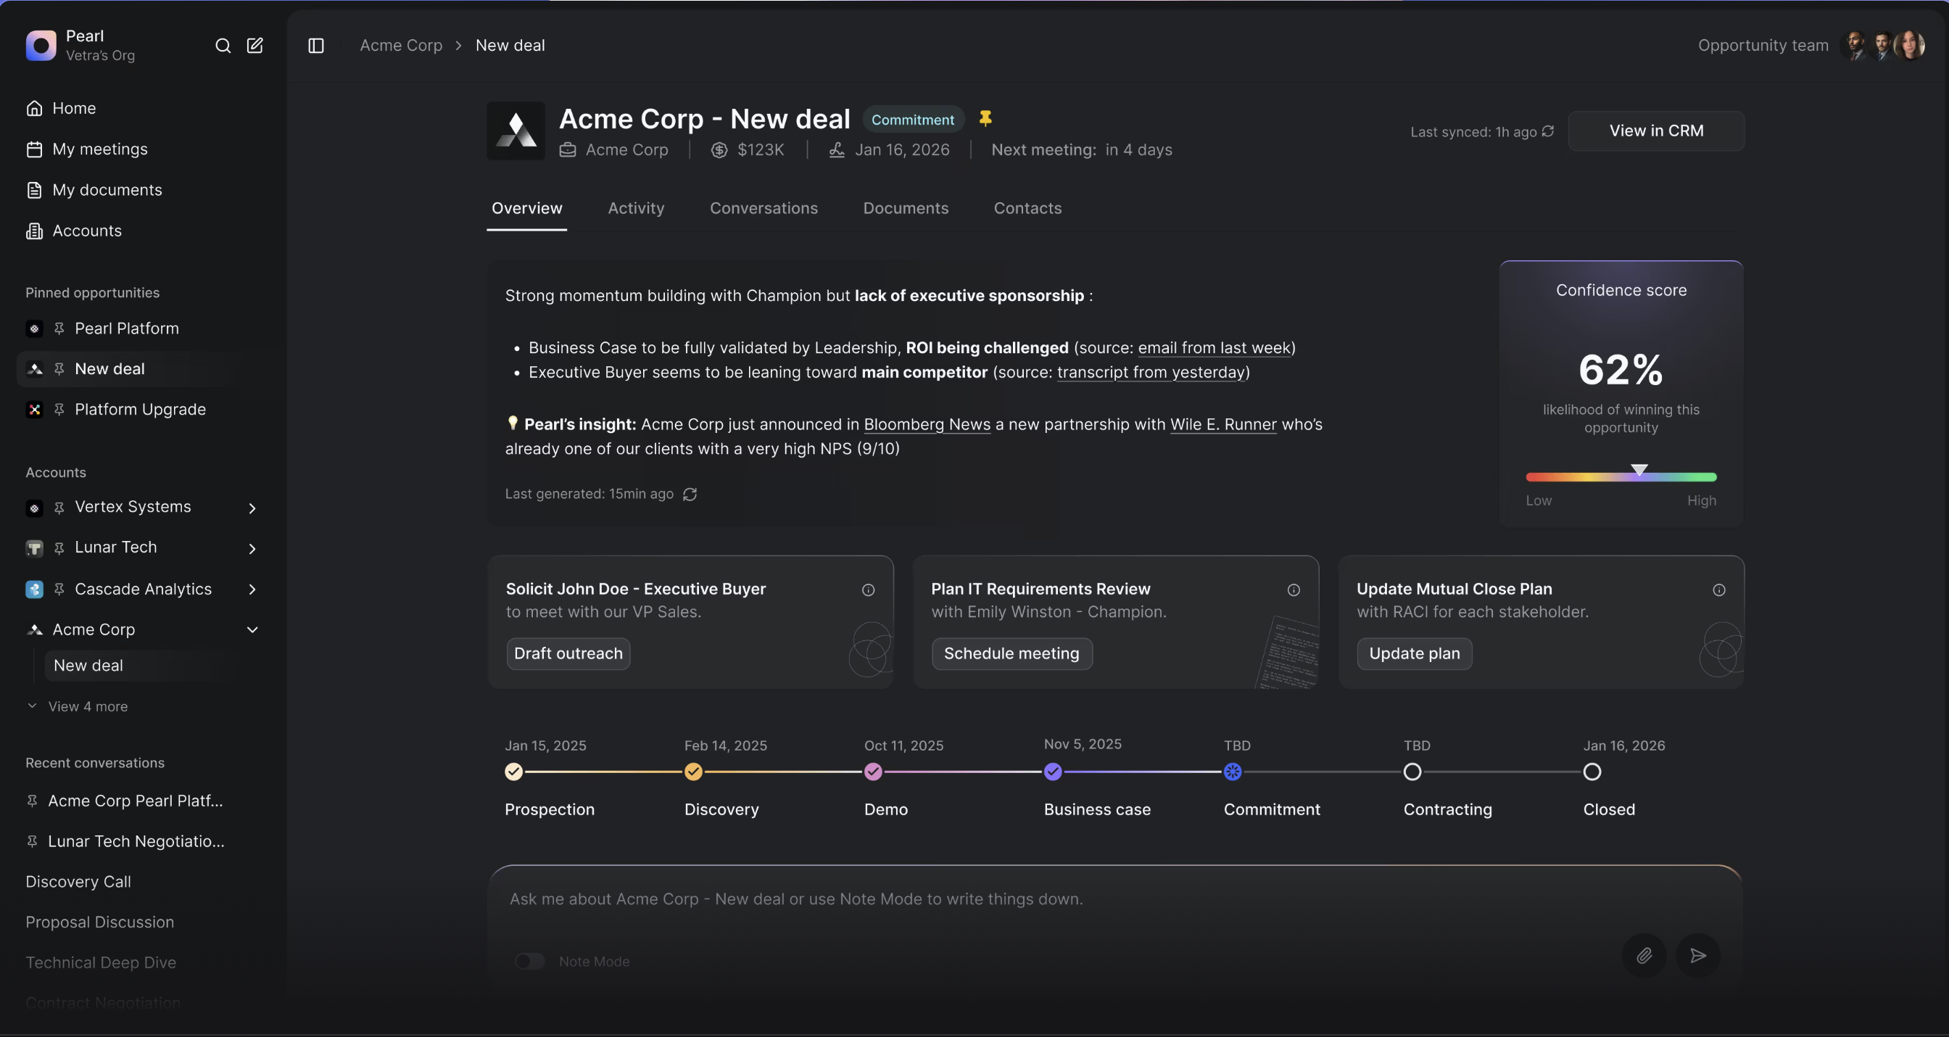Open info icon on Update Mutual Close Plan

coord(1719,590)
